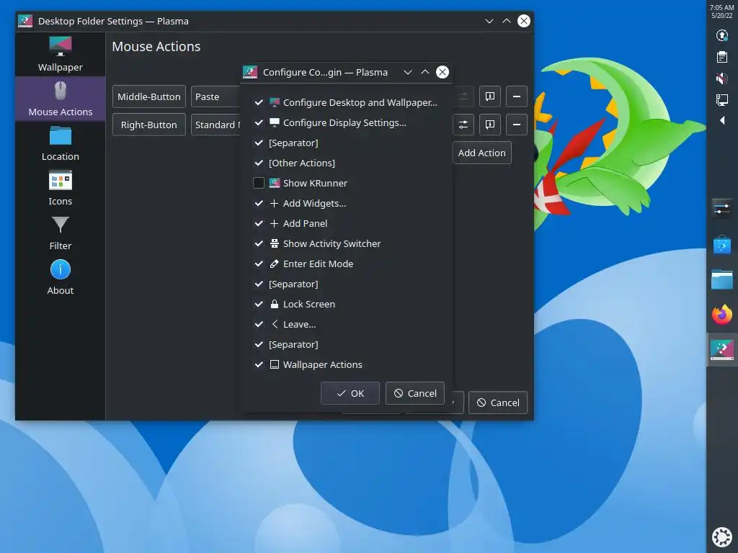The image size is (738, 553).
Task: Click the Plasma settings task in the panel
Action: [722, 350]
